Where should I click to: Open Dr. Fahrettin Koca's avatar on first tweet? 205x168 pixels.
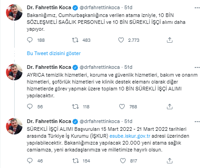(x=14, y=12)
